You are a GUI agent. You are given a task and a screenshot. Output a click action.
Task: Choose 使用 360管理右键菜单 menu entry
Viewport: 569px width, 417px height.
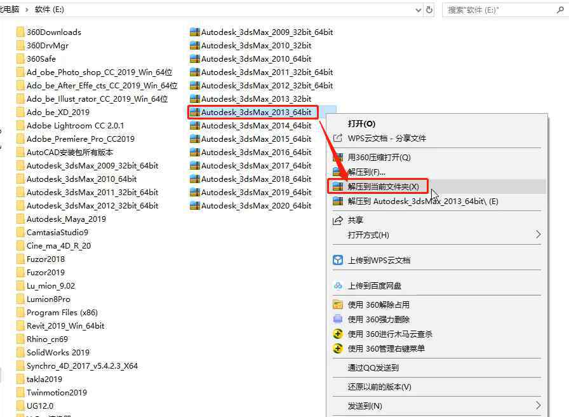coord(437,348)
